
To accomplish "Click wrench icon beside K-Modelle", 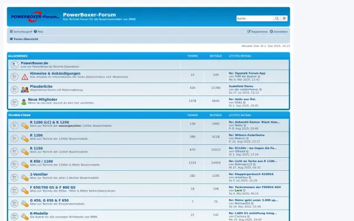I will (25, 217).
